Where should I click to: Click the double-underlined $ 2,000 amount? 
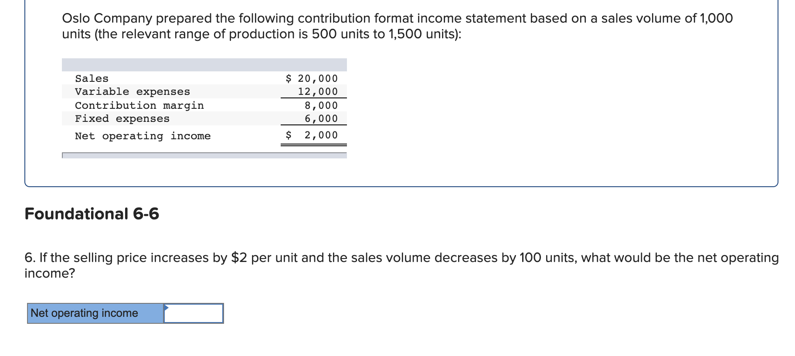pyautogui.click(x=312, y=135)
